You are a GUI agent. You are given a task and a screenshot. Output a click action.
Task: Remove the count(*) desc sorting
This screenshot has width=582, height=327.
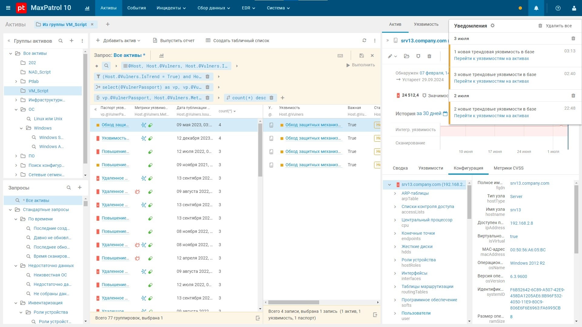click(272, 98)
